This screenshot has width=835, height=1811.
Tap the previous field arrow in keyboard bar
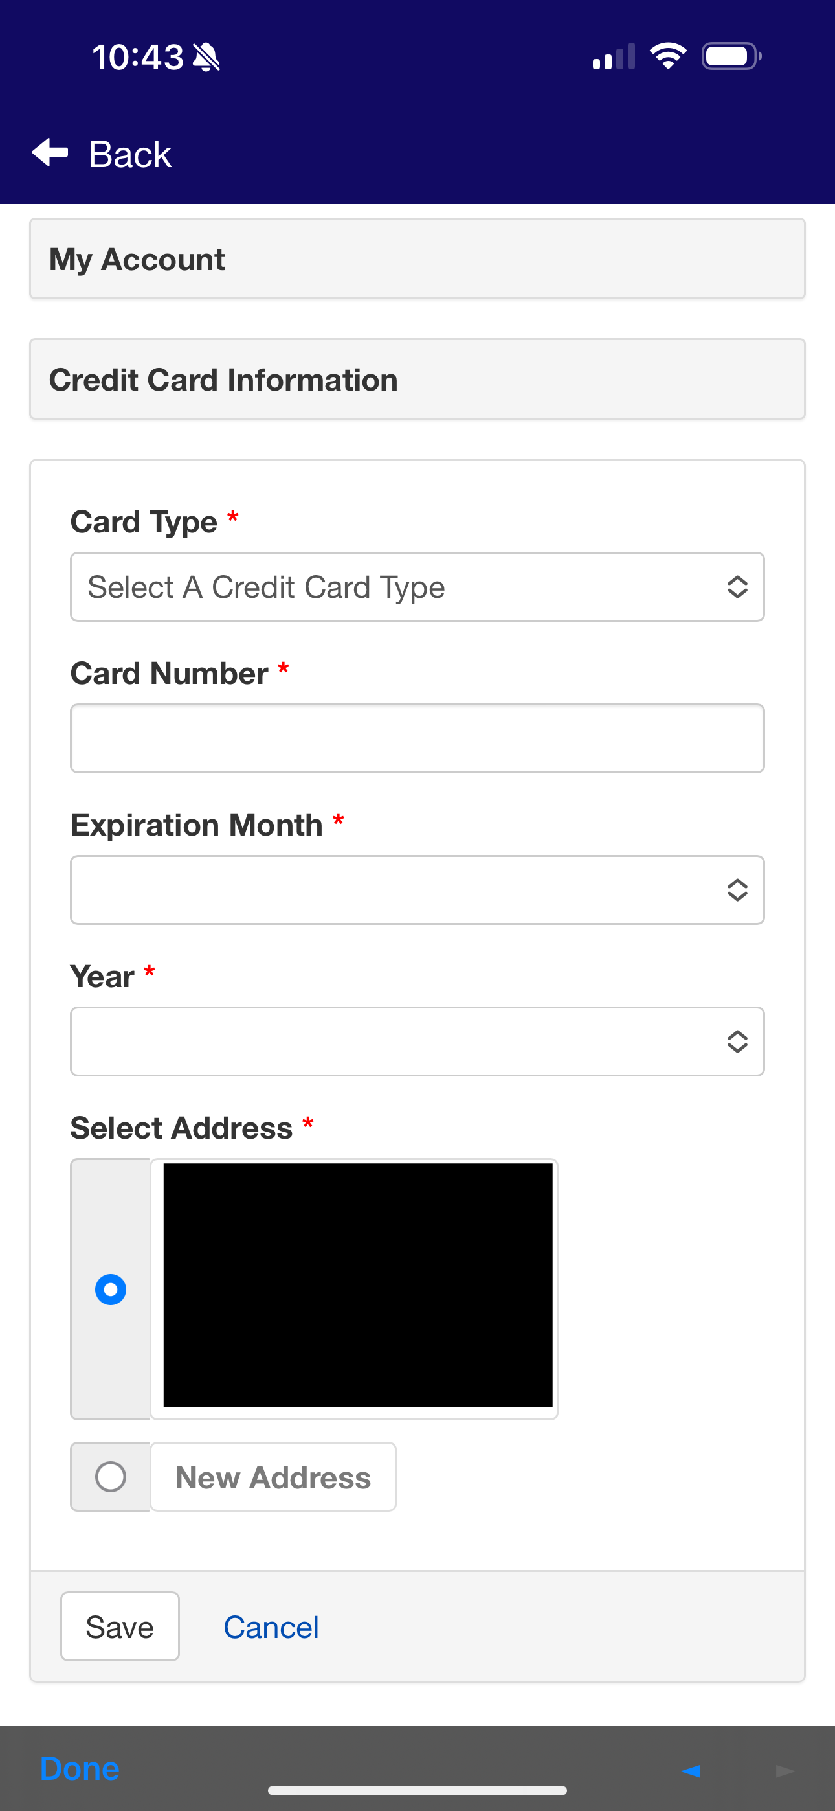click(x=691, y=1770)
